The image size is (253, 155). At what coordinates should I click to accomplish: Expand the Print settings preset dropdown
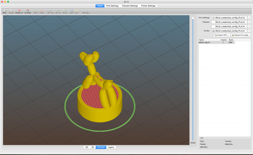(250, 18)
